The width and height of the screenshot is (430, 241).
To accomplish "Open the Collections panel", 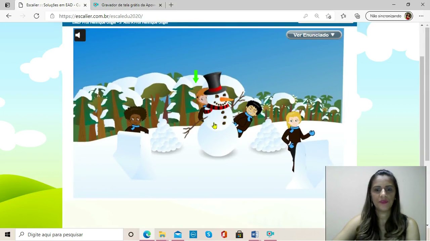I will [x=357, y=16].
